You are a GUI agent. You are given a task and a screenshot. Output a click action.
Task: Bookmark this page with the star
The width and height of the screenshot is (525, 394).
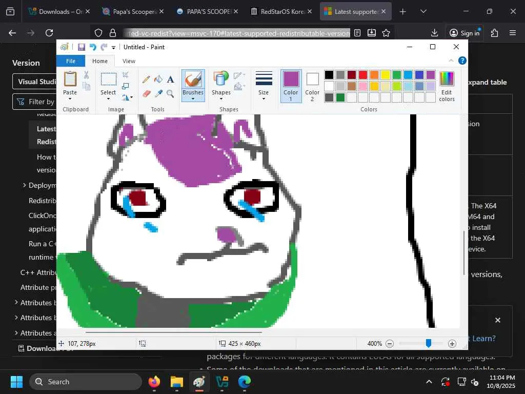point(386,33)
